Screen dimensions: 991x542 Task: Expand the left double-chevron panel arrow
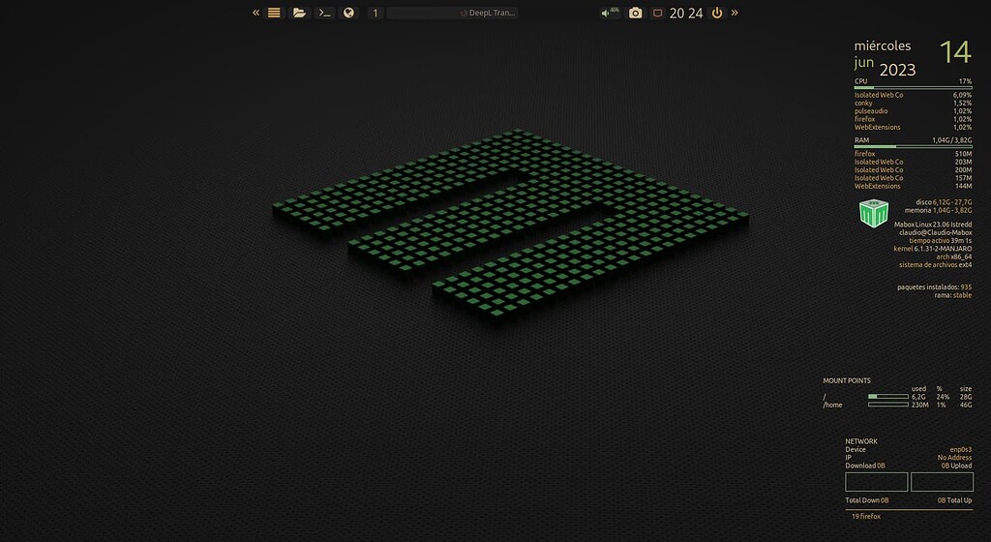pyautogui.click(x=256, y=13)
